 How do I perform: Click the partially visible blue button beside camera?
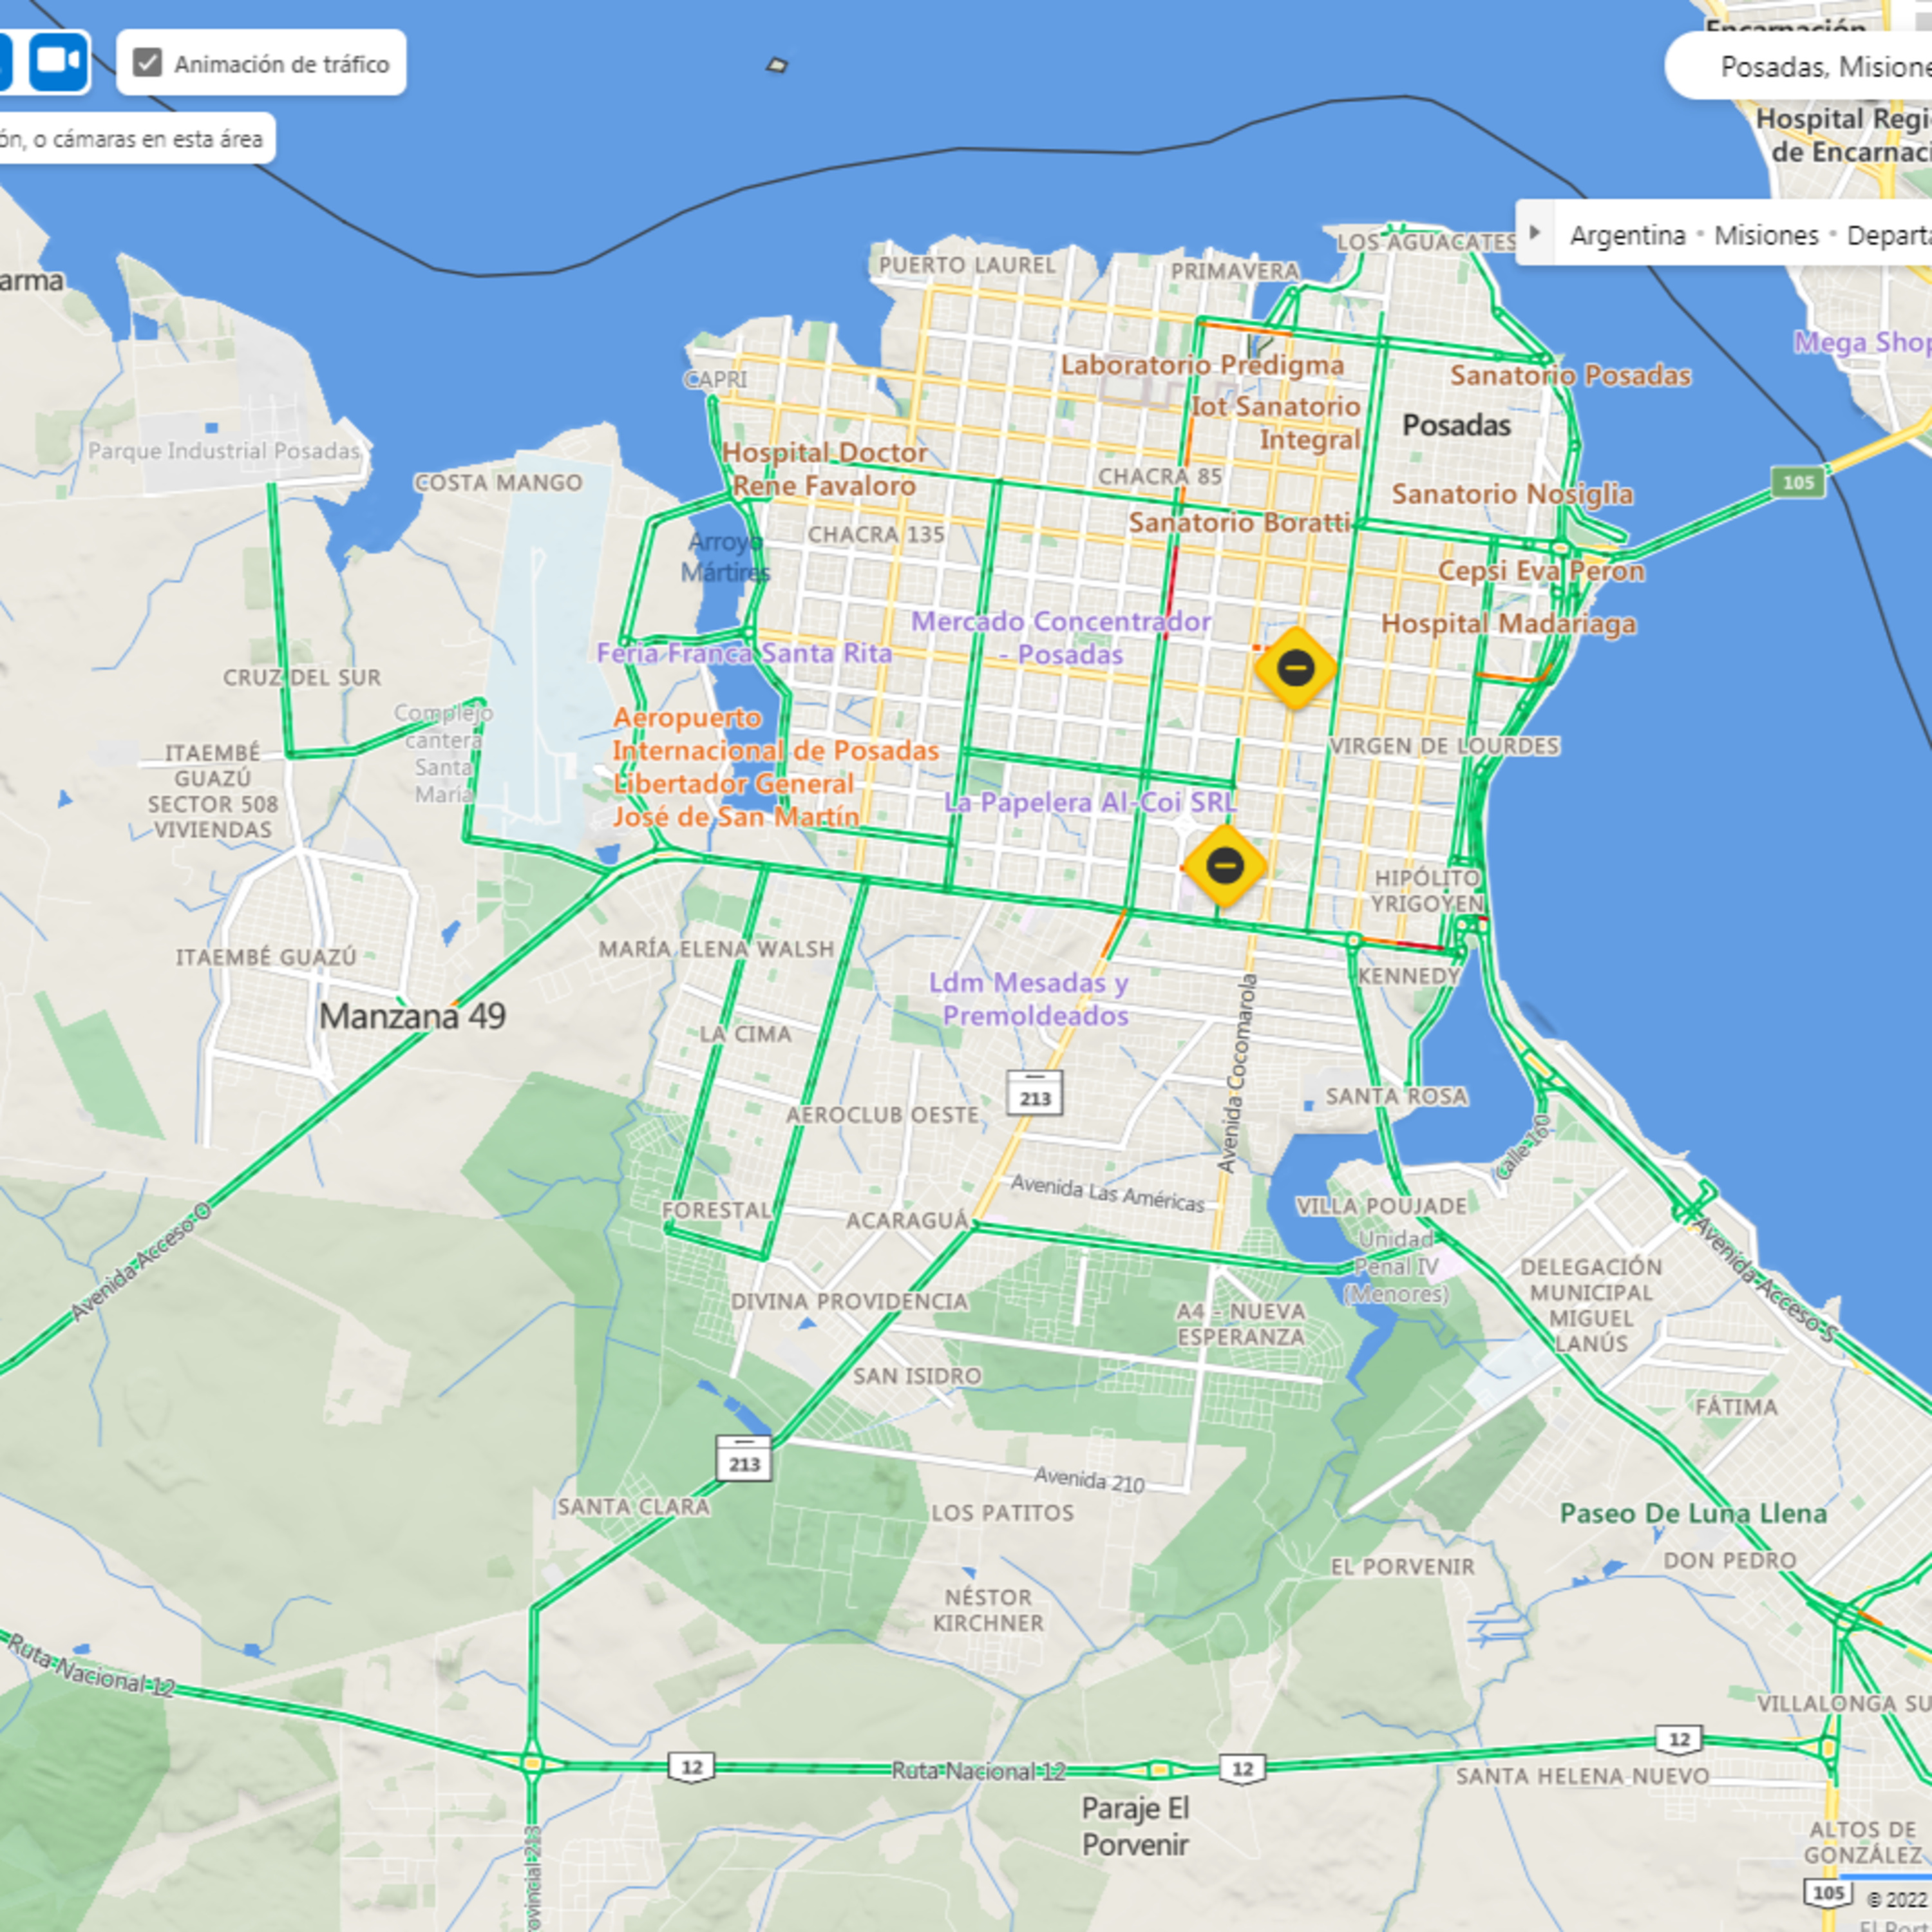[5, 62]
